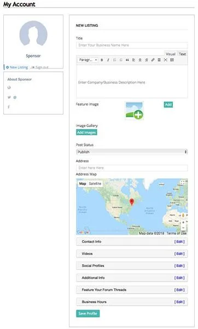The image size is (198, 329).
Task: Align text right in editor
Action: pos(146,60)
